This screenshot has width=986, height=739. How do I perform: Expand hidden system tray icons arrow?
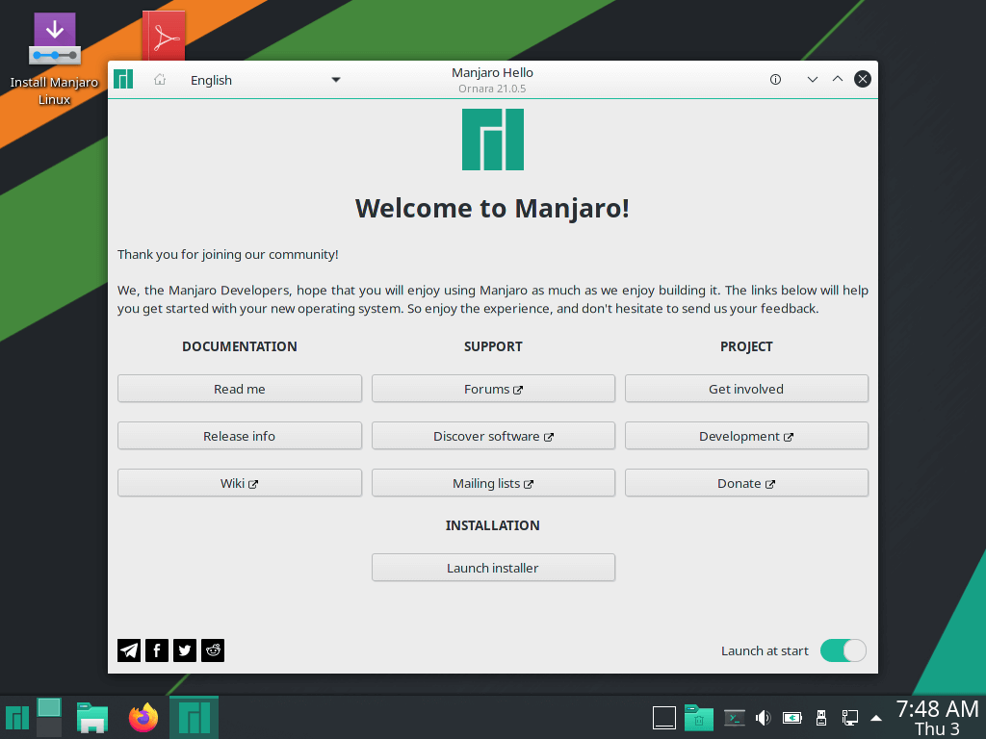tap(875, 718)
